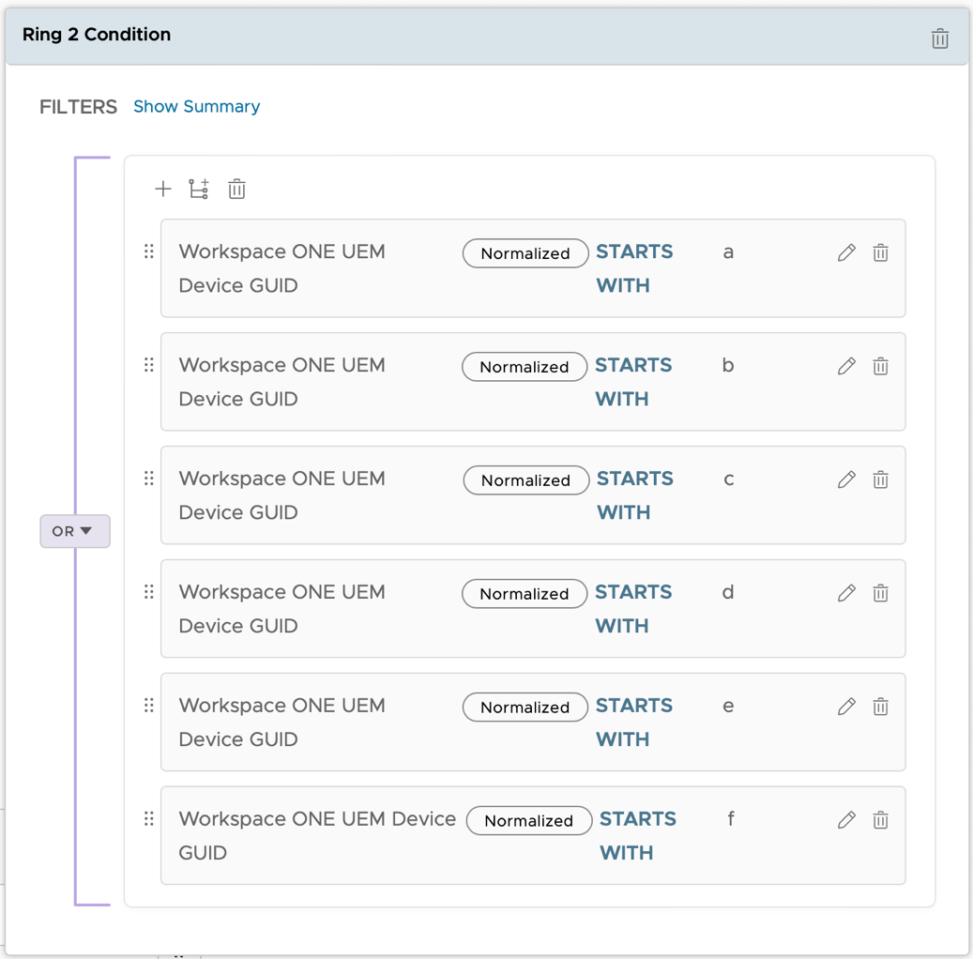Edit the filter with value 'a'

(x=846, y=252)
